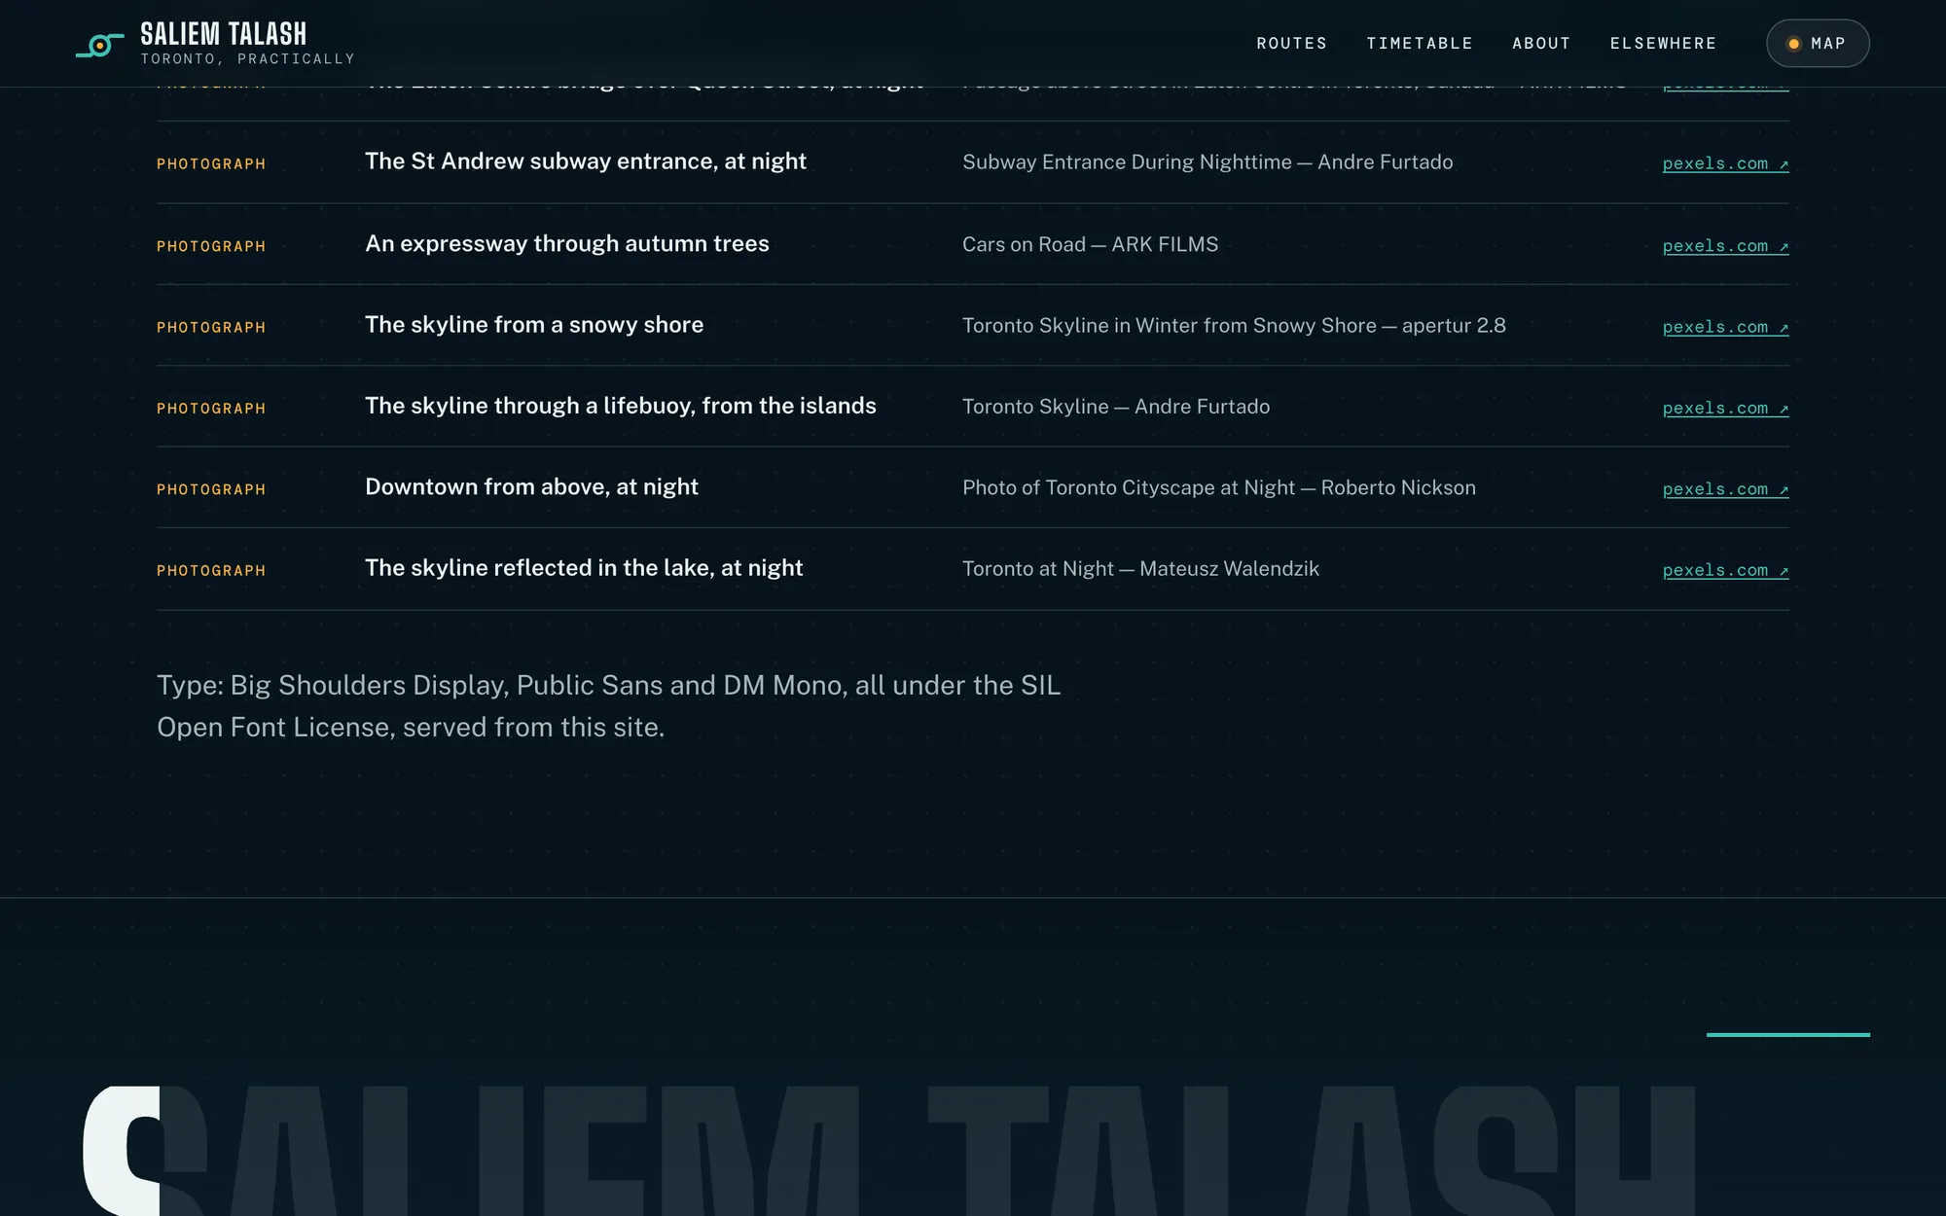
Task: Click credit 'Toronto Skyline in Winter from Snowy Shore'
Action: coord(1170,325)
